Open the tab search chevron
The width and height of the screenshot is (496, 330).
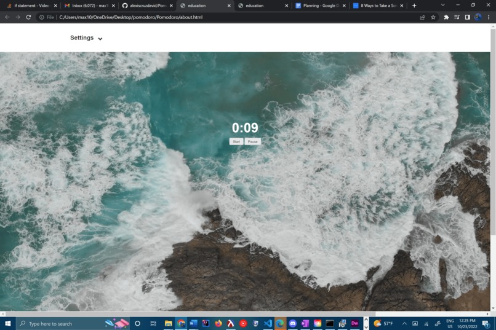pyautogui.click(x=442, y=5)
